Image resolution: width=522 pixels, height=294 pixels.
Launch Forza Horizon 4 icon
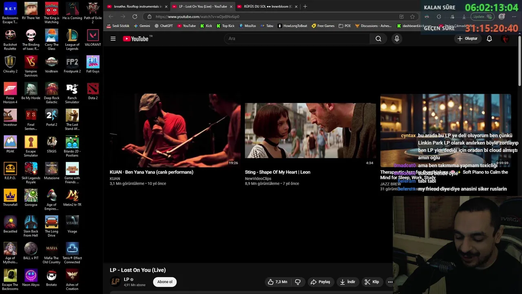click(10, 93)
